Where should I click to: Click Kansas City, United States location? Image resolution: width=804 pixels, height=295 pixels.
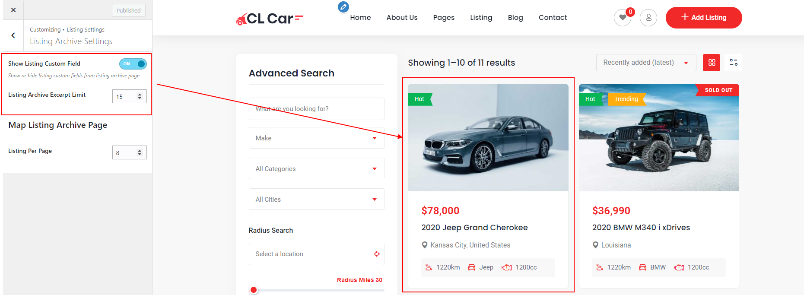pyautogui.click(x=470, y=245)
